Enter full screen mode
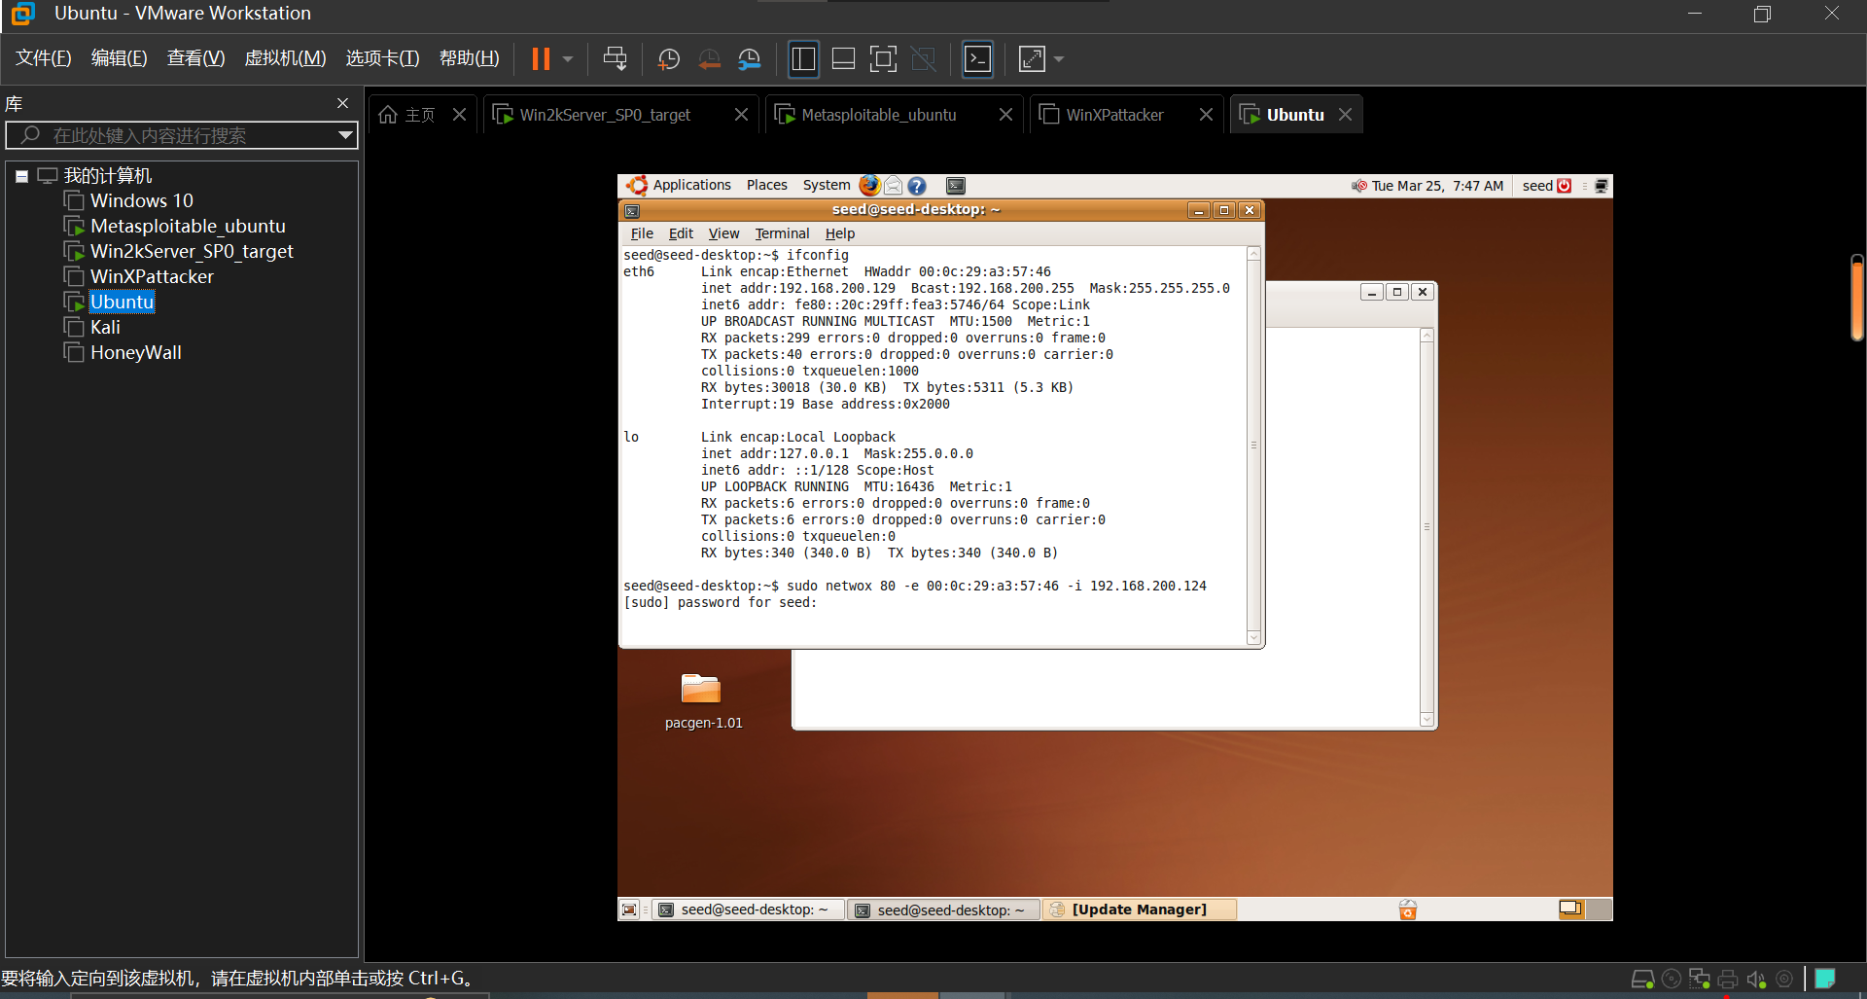1867x999 pixels. pyautogui.click(x=883, y=59)
